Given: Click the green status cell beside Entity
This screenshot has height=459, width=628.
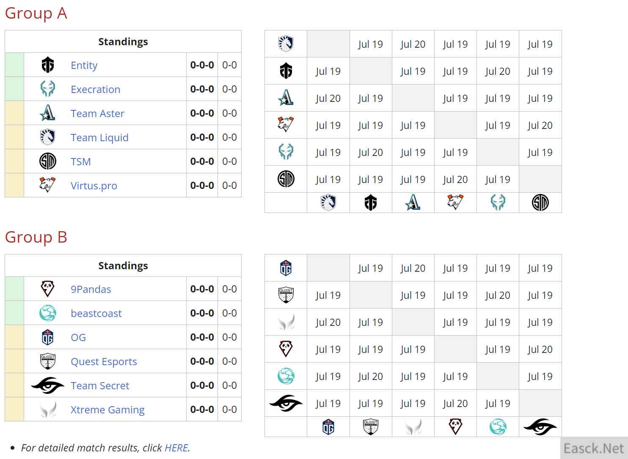Looking at the screenshot, I should pos(14,65).
